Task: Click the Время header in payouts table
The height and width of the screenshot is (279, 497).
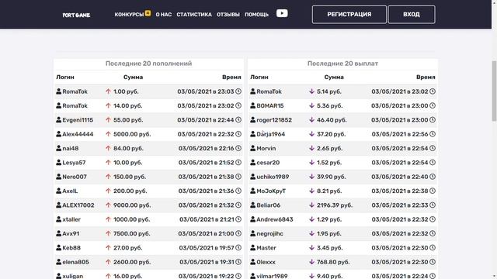Action: pos(426,77)
